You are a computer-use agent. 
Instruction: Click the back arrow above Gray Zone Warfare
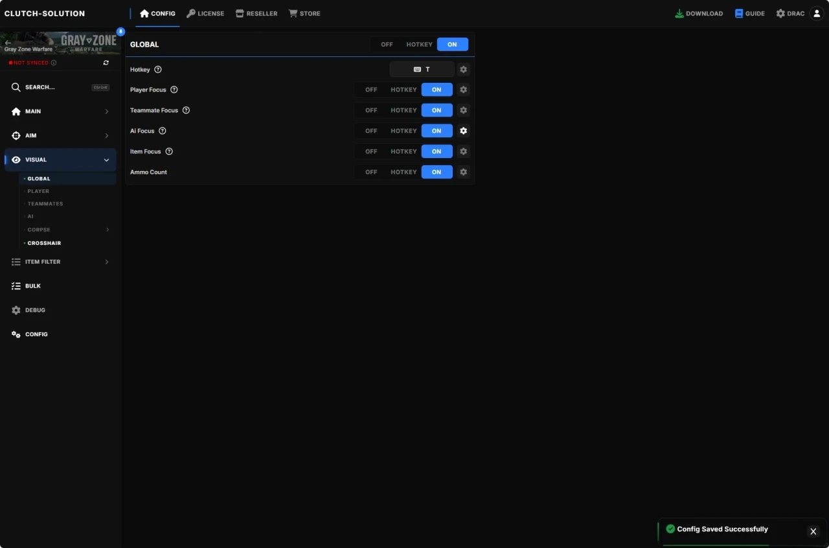(8, 42)
